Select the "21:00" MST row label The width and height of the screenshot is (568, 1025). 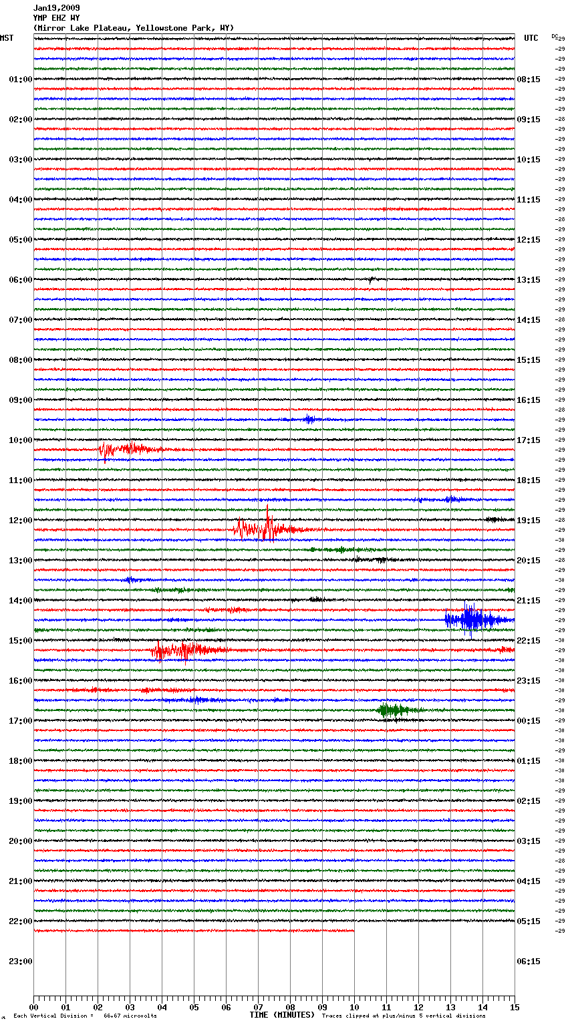click(x=21, y=881)
